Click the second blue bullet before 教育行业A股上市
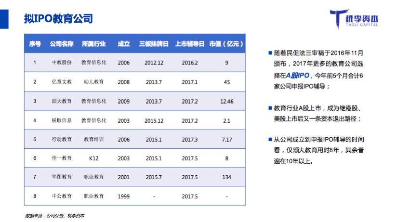Screen dimensions: 396x222 [270, 107]
